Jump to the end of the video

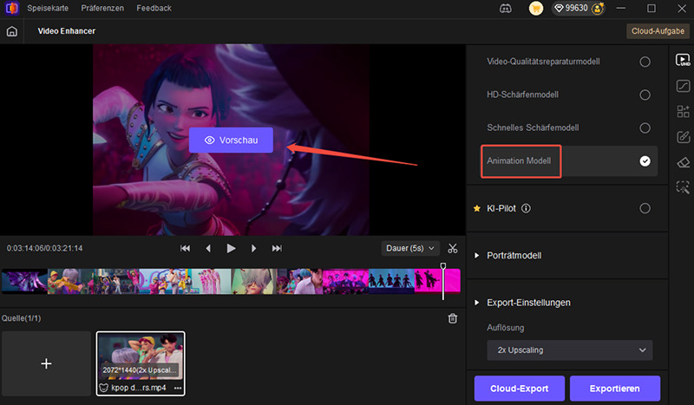tap(277, 248)
